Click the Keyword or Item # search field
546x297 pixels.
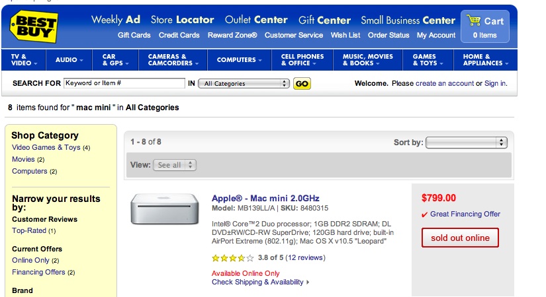(124, 83)
